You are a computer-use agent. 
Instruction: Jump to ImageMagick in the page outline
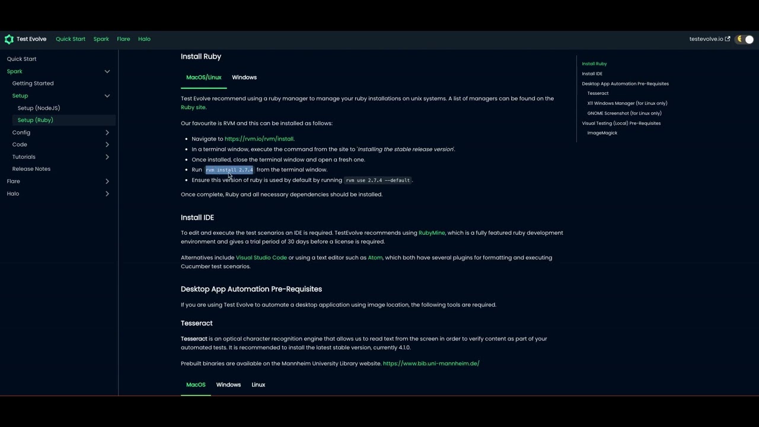click(602, 133)
